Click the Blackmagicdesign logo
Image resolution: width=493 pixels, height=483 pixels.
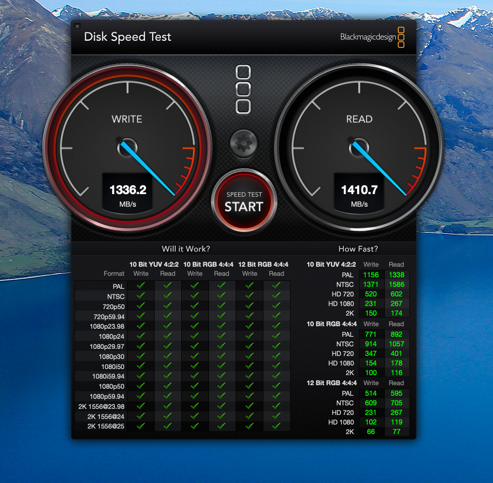click(372, 37)
